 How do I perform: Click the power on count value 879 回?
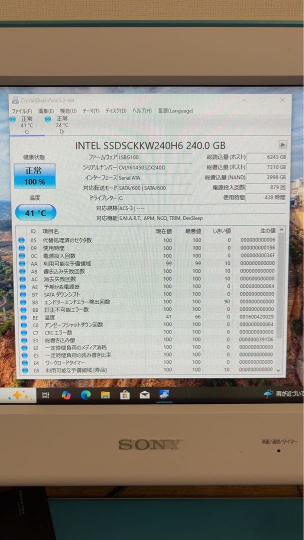[267, 187]
